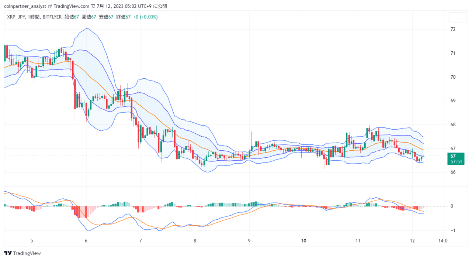Viewport: 472px width, 260px height.
Task: Click the 57:51 candle countdown label
Action: tap(455, 162)
